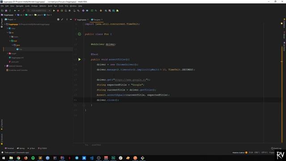Click the Search Everywhere magnifier in toolbar

[x=96, y=11]
